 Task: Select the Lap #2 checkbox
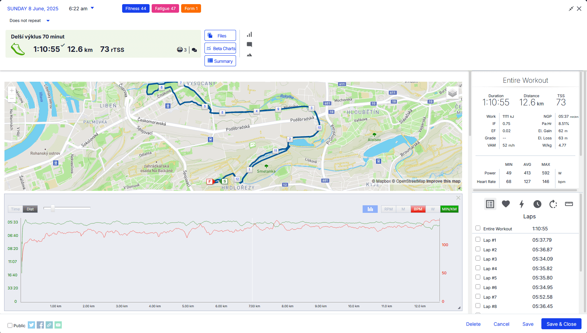(x=478, y=249)
